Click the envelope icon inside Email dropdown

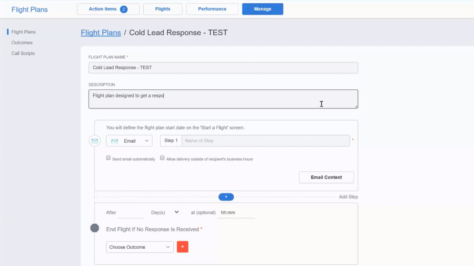(x=114, y=141)
